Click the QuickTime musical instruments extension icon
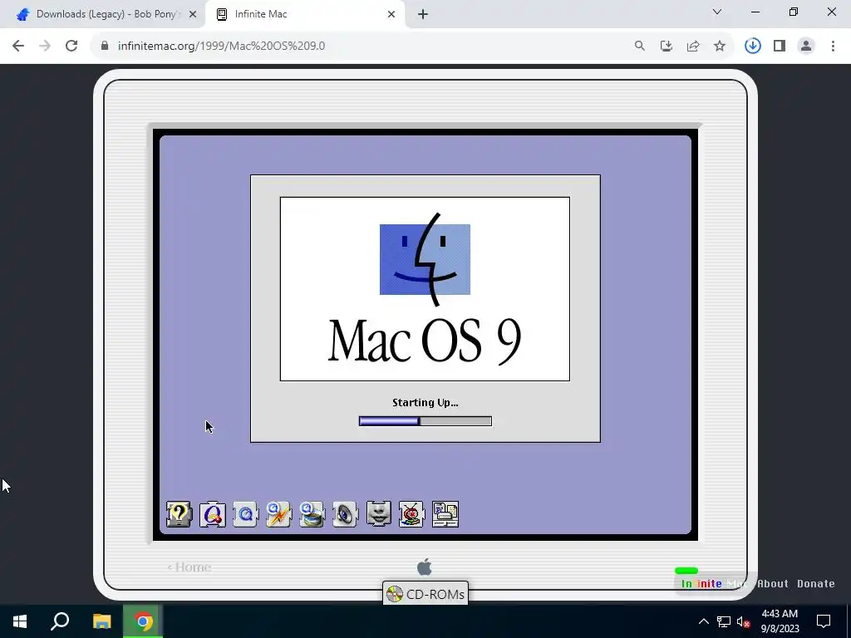This screenshot has height=638, width=851. [x=212, y=513]
